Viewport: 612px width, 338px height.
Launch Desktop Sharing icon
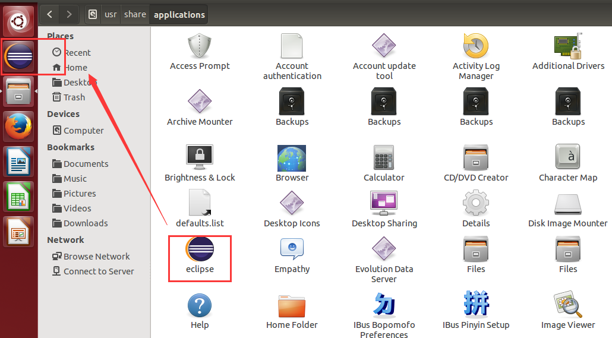[x=384, y=203]
